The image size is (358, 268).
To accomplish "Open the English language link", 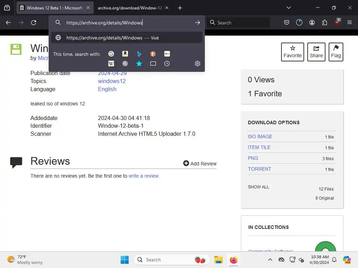I will click(x=107, y=89).
